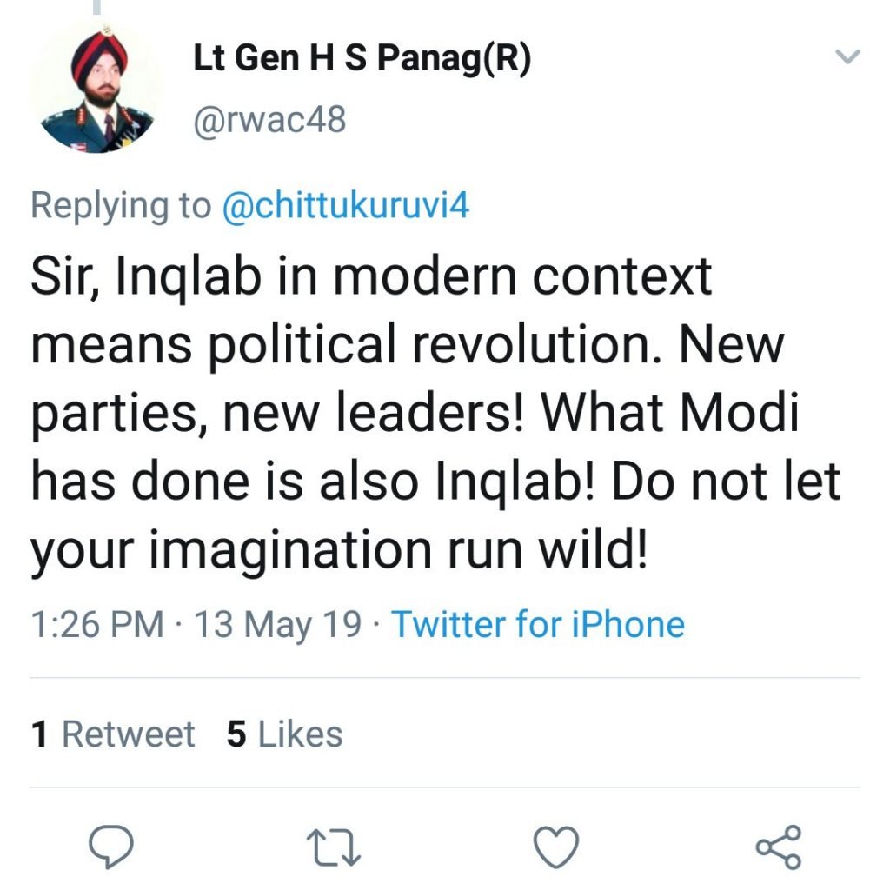Image resolution: width=890 pixels, height=890 pixels.
Task: View the 1 Retweet list
Action: coord(113,734)
